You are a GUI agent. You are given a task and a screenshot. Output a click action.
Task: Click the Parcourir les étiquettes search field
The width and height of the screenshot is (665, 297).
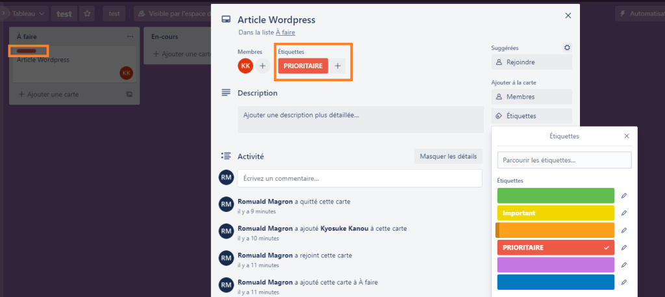tap(564, 161)
